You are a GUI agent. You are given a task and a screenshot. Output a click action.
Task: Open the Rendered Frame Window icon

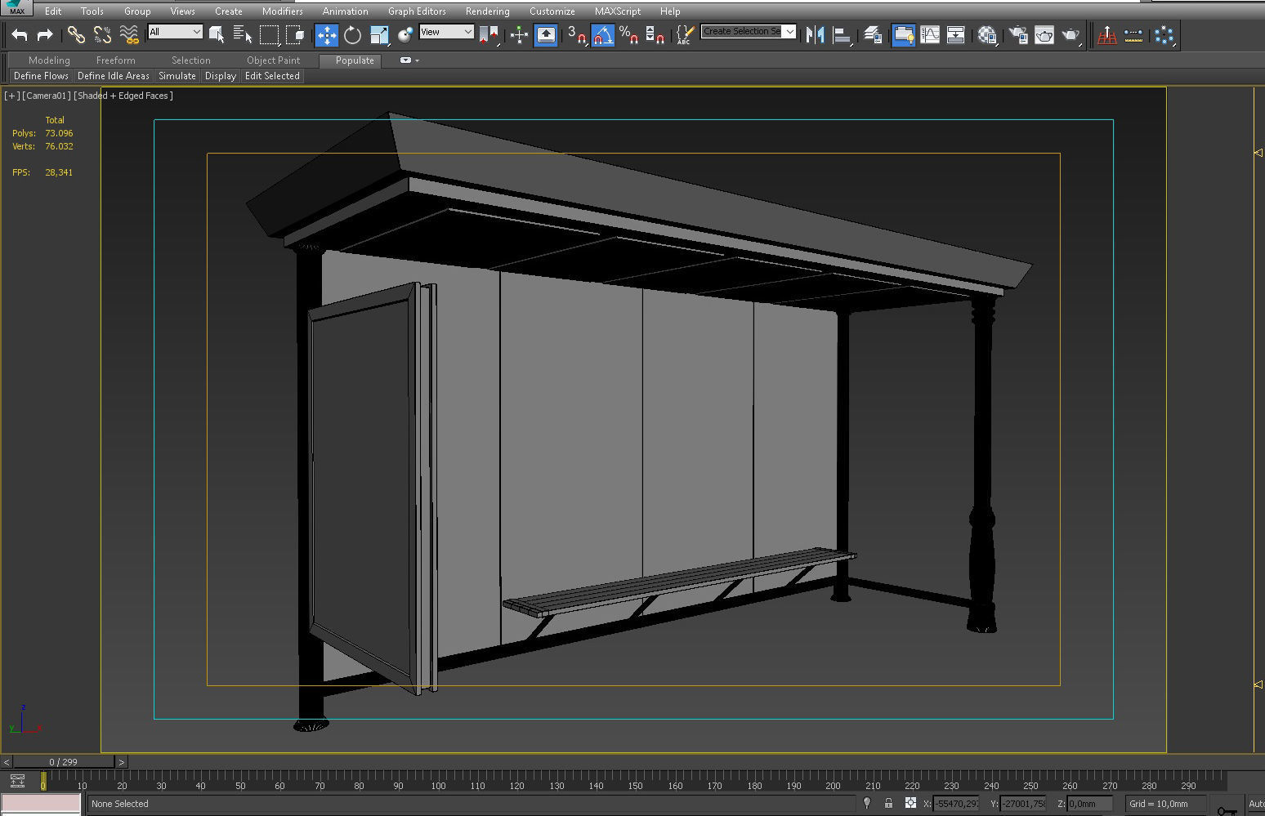[1044, 34]
